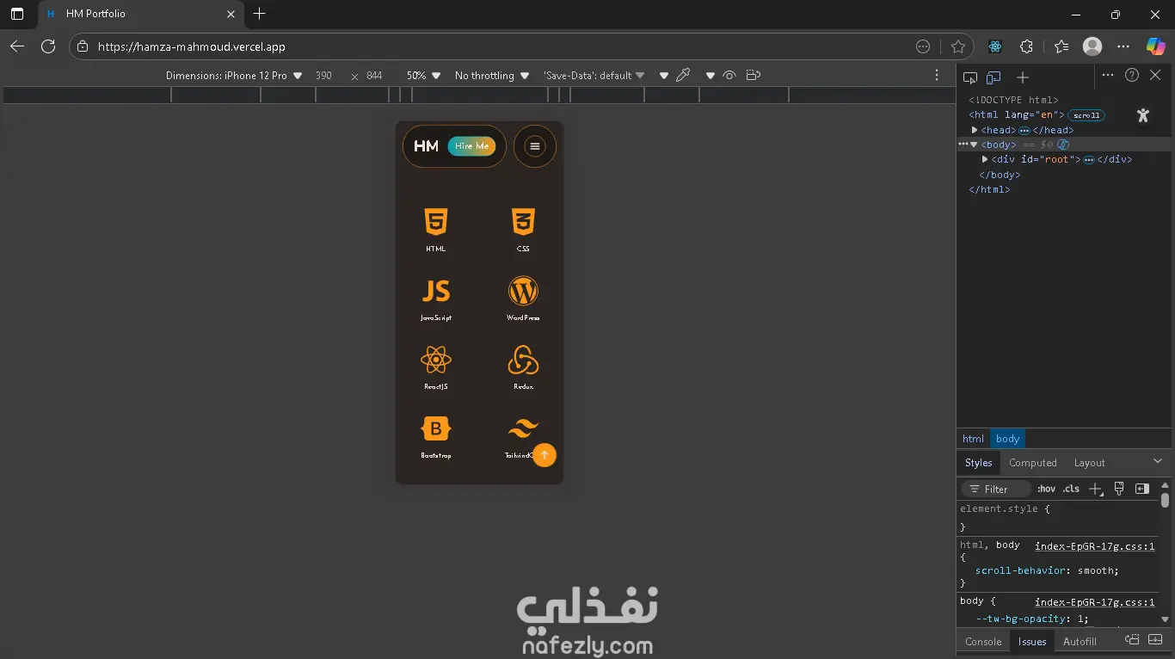Screen dimensions: 1175x659
Task: Collapse the quick view drawer
Action: pyautogui.click(x=1156, y=640)
